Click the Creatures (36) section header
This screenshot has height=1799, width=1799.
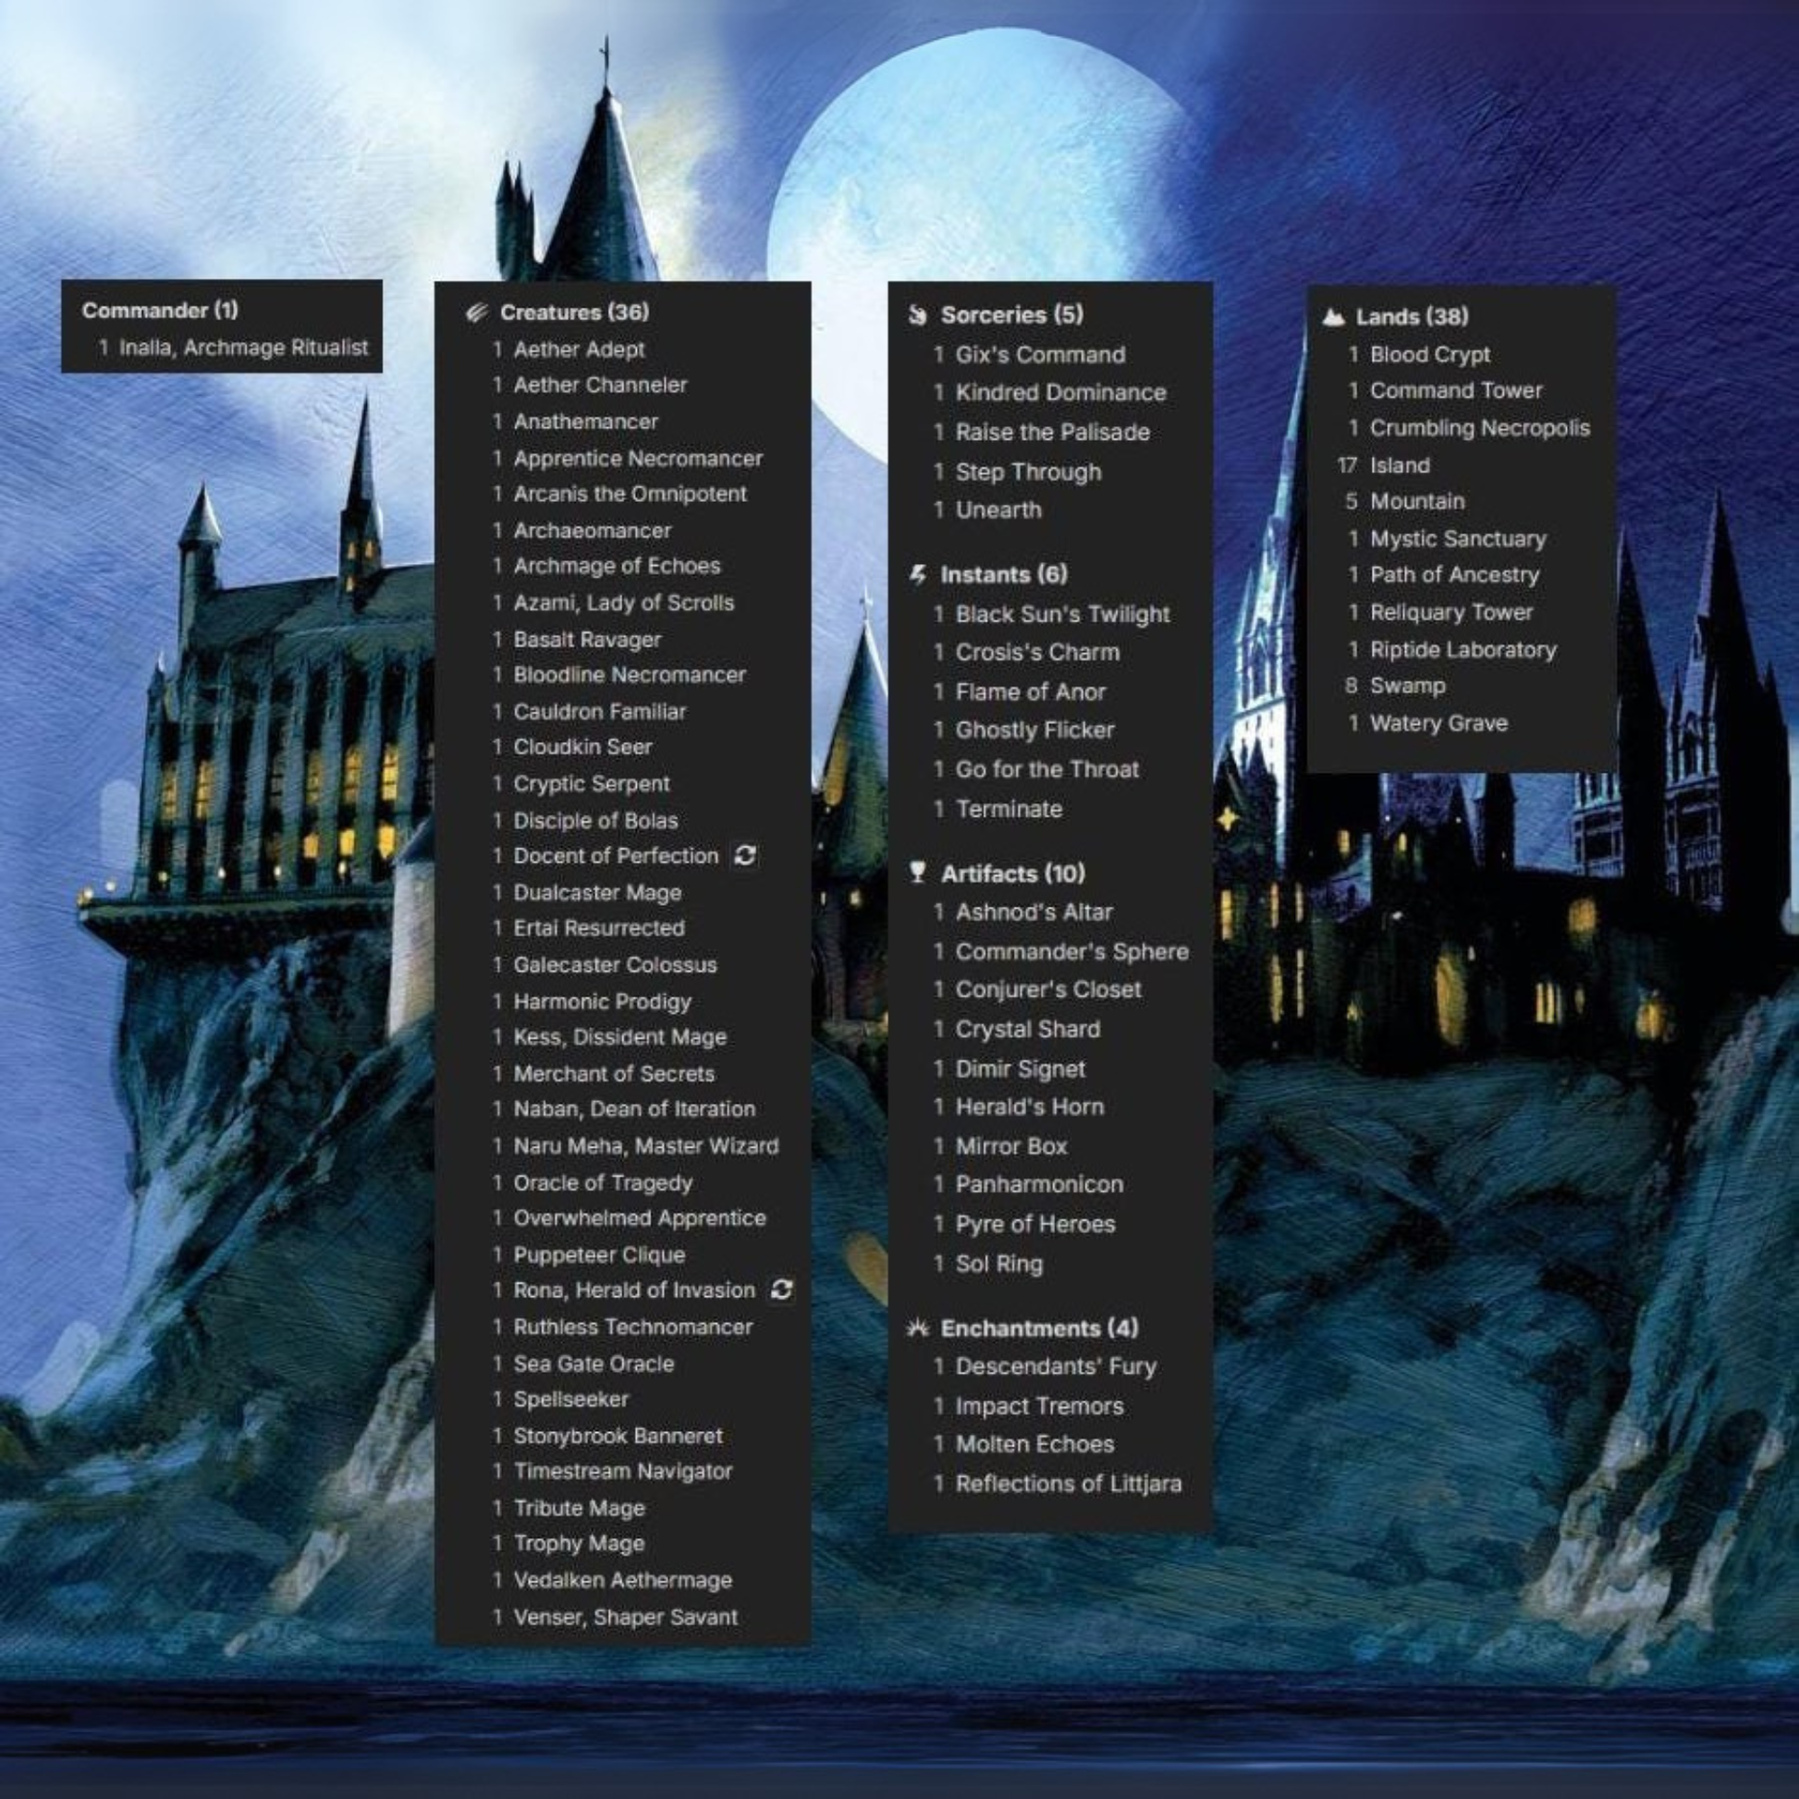click(573, 312)
